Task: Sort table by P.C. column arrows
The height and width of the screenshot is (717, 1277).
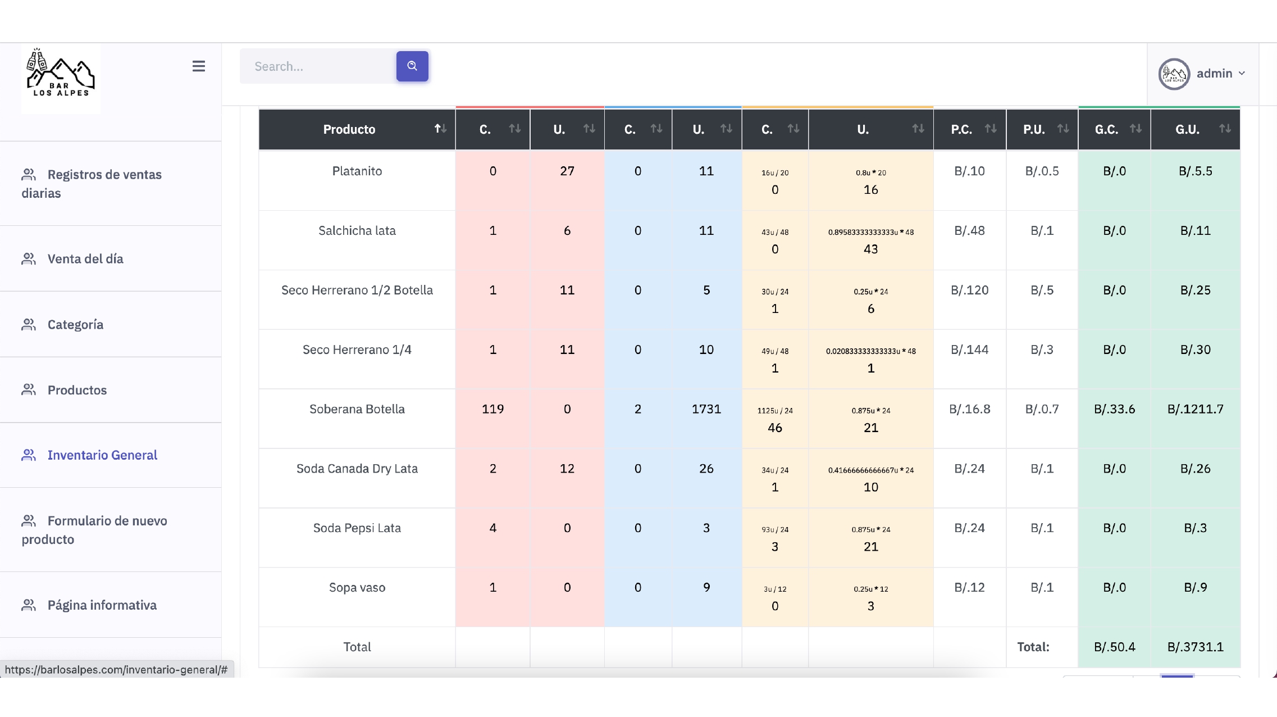Action: 991,129
